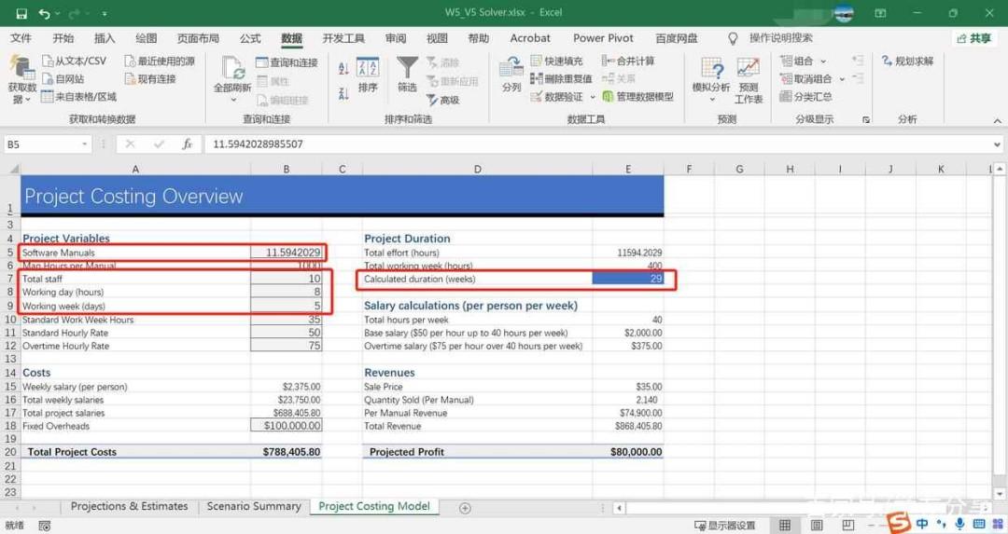Click the 共享 (Share) button

point(973,38)
